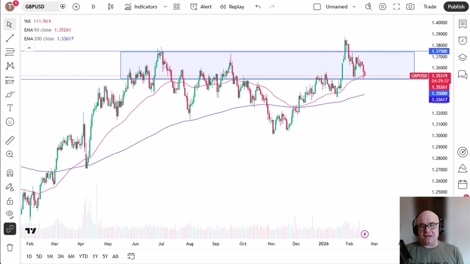470x264 pixels.
Task: Click the EMA 50 close legend
Action: tap(47, 30)
